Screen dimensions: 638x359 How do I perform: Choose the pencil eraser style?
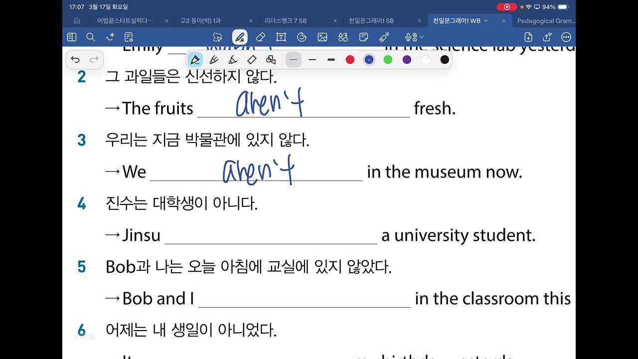pyautogui.click(x=252, y=60)
